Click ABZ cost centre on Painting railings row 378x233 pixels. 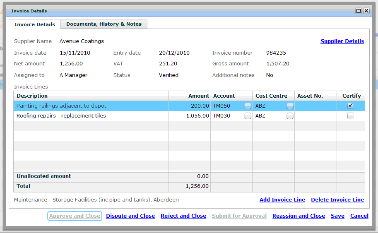260,106
